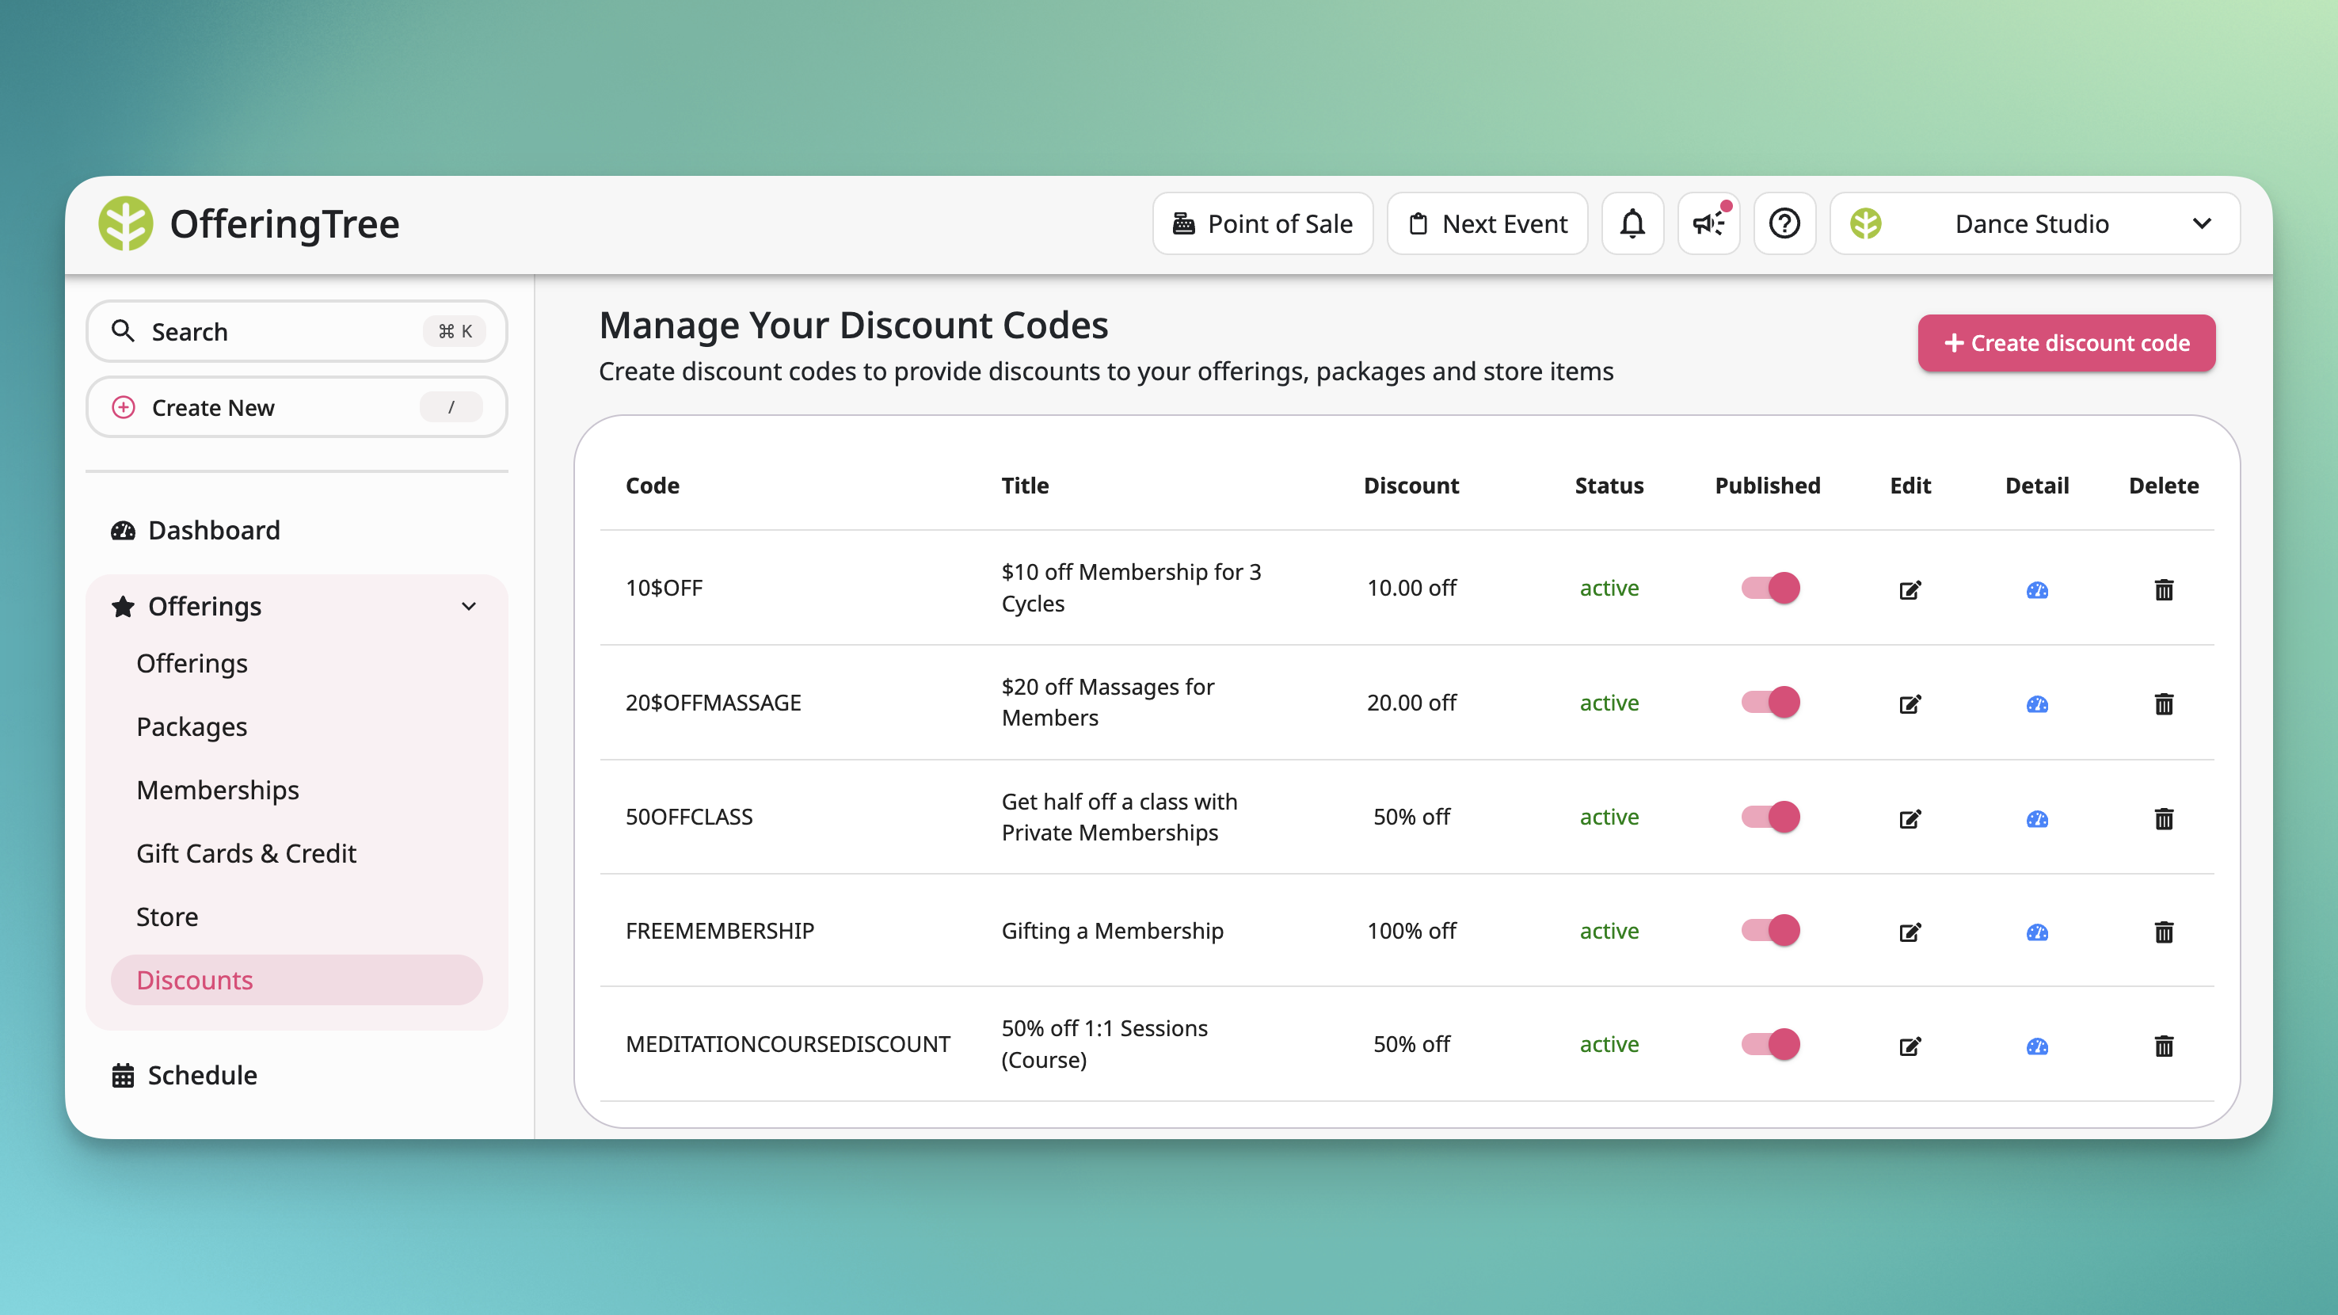Viewport: 2338px width, 1315px height.
Task: Open Schedule in sidebar
Action: click(x=185, y=1076)
